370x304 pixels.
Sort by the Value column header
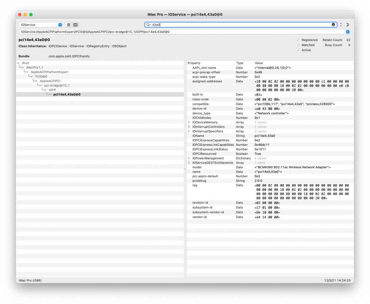coord(303,63)
